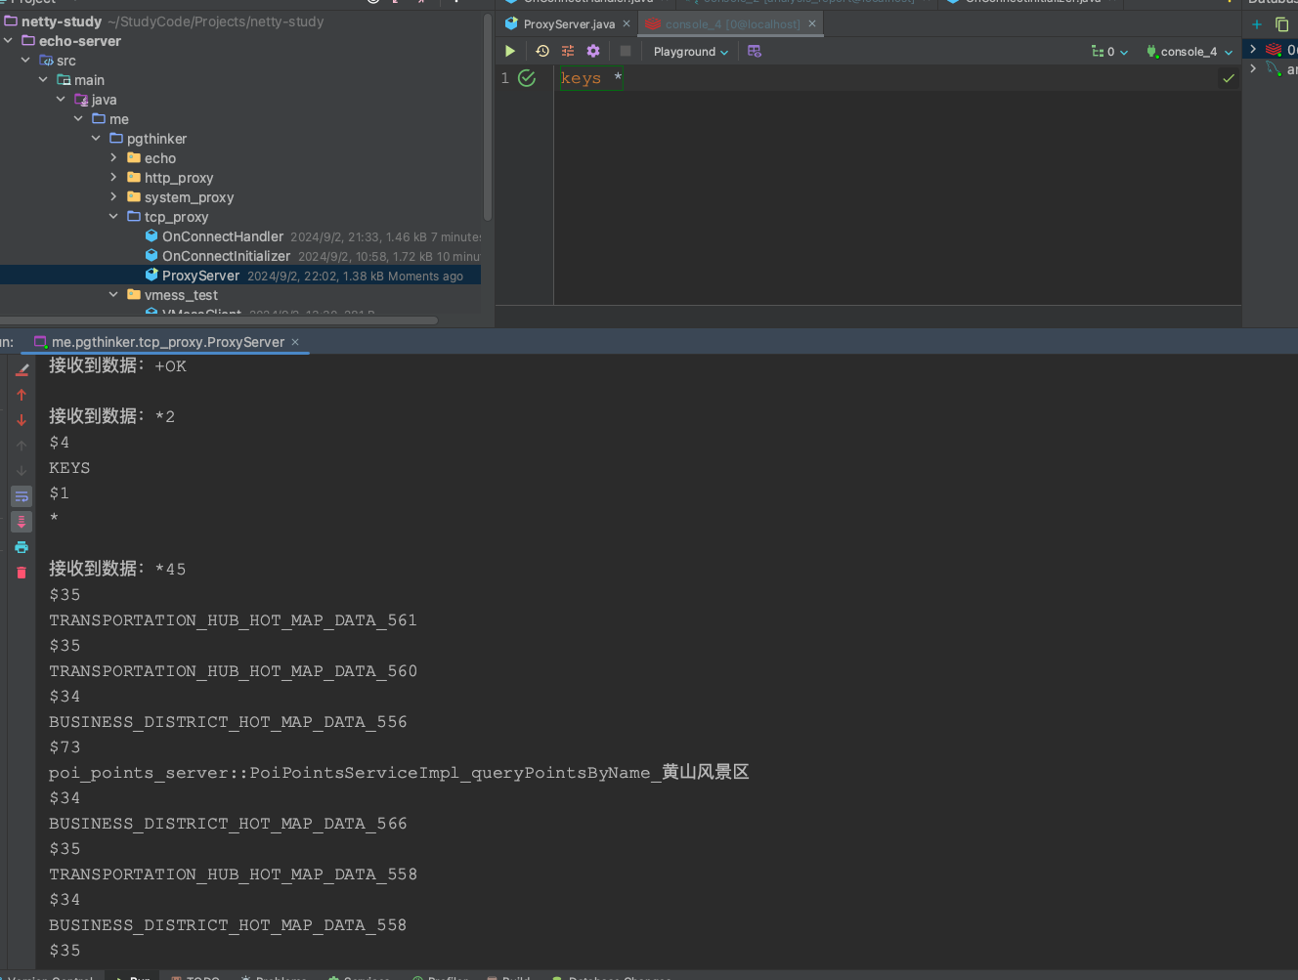Click the BUSINESS_DISTRICT_HOT_MAP_DATA_556 output line

point(228,722)
